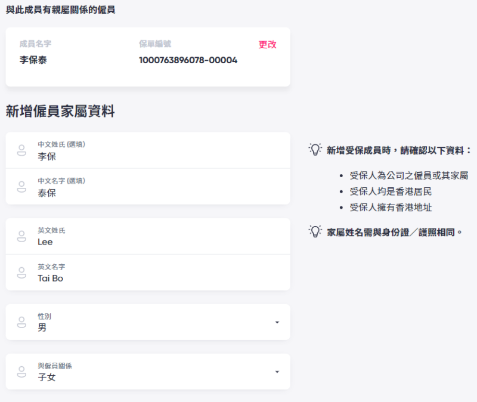Click the lightbulb icon beside 家屬姓名 tip
This screenshot has height=402, width=477.
click(x=315, y=231)
